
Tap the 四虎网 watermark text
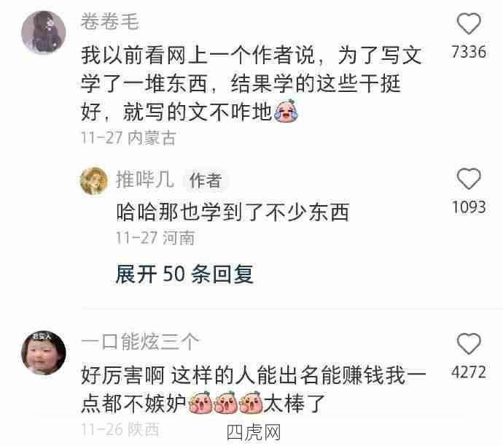tap(254, 432)
